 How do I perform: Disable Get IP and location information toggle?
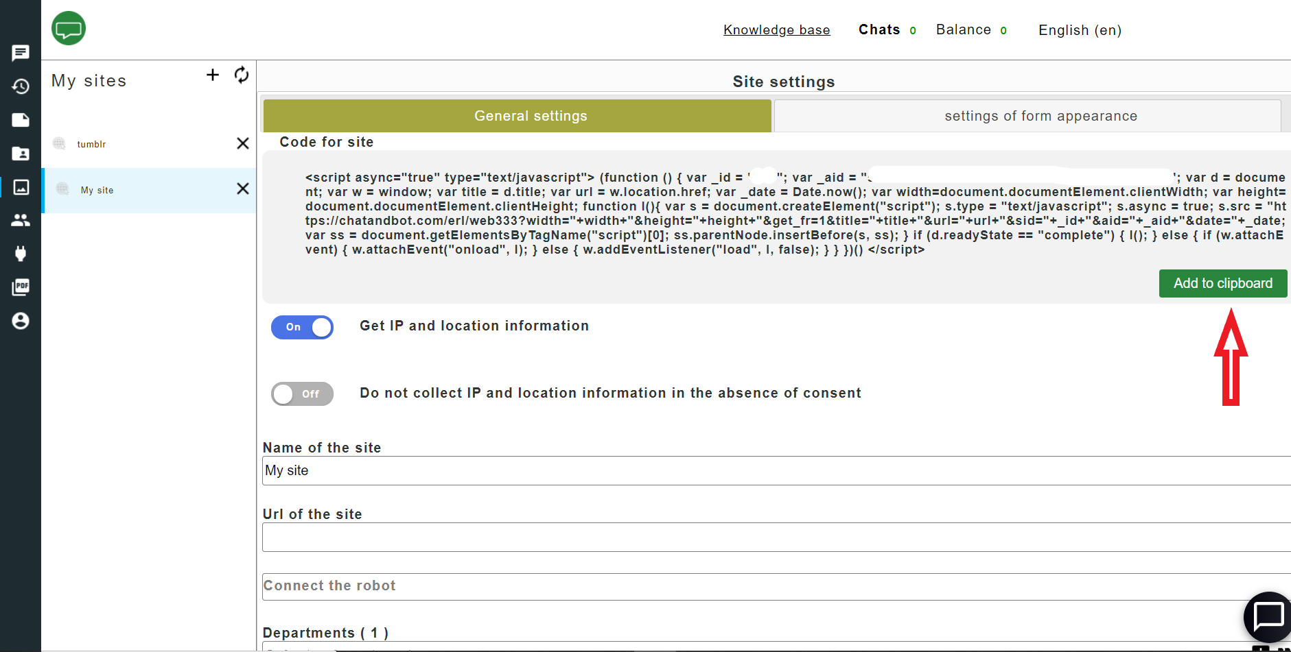[302, 327]
